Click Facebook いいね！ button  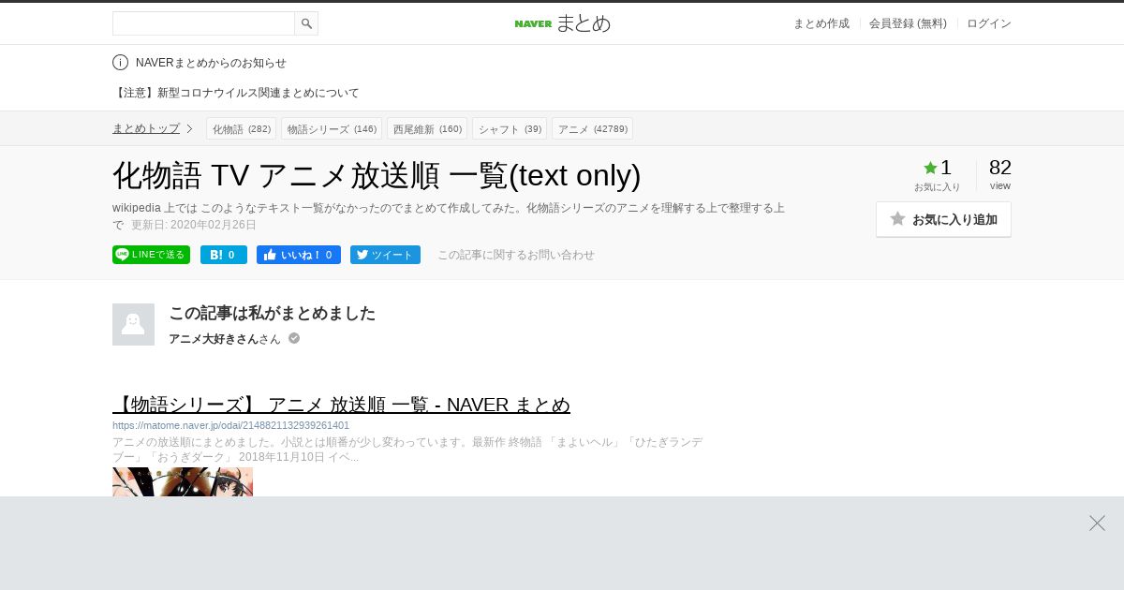click(299, 255)
